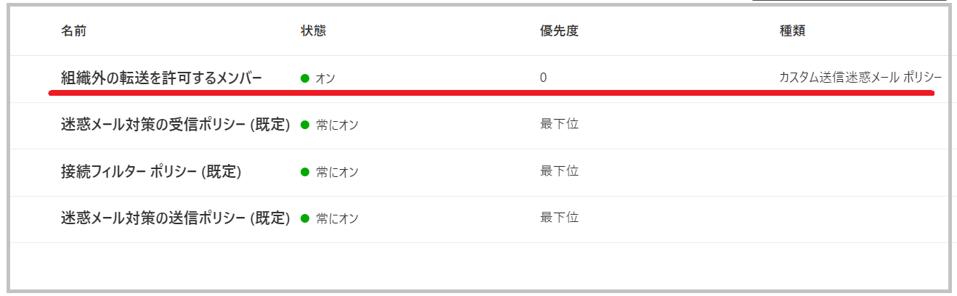Open 接続フィルター ポリシー (既定)
957x296 pixels.
click(x=151, y=172)
